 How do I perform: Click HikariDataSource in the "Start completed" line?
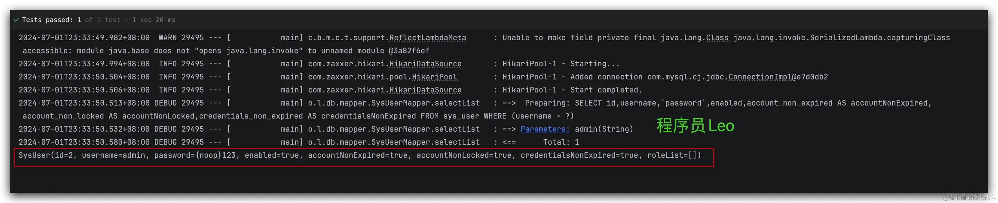(425, 90)
